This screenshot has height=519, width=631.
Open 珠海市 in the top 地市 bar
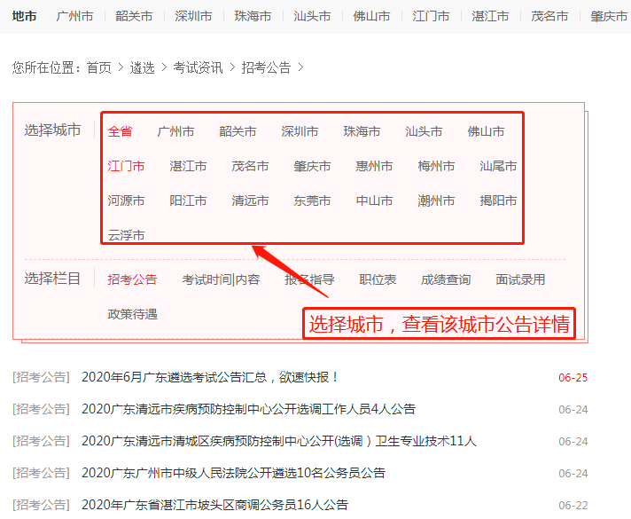(253, 16)
